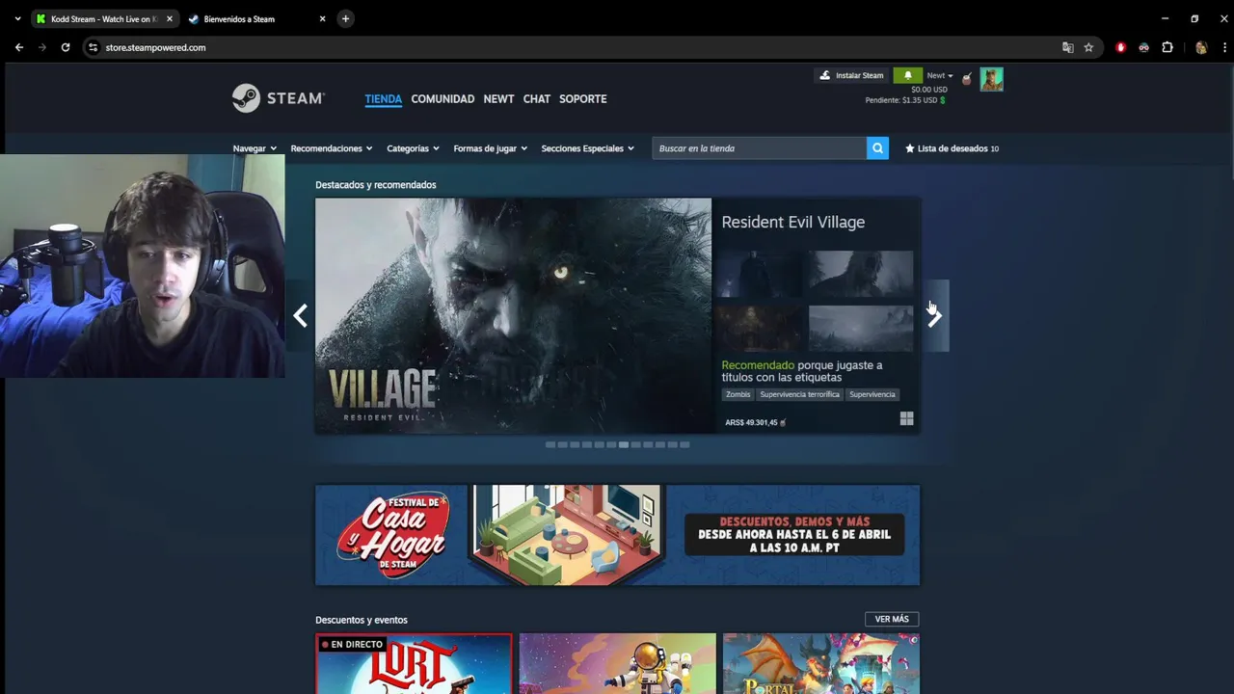The height and width of the screenshot is (694, 1234).
Task: Click the blue search magnifier button
Action: coord(877,148)
